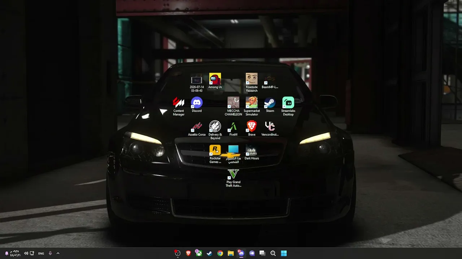The width and height of the screenshot is (462, 259).
Task: Open the Among Us desktop shortcut
Action: click(215, 81)
